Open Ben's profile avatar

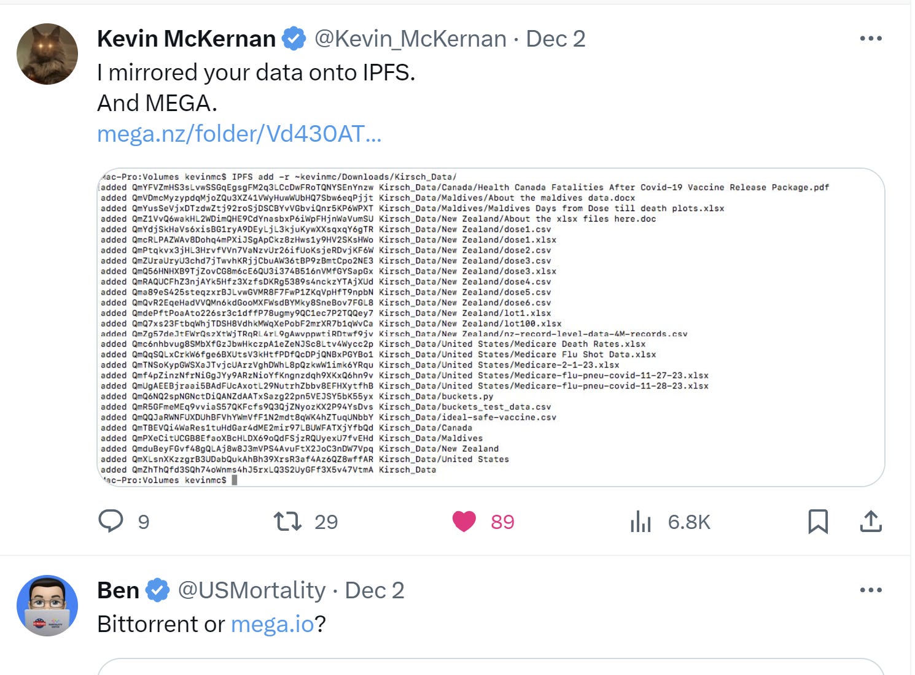point(47,605)
